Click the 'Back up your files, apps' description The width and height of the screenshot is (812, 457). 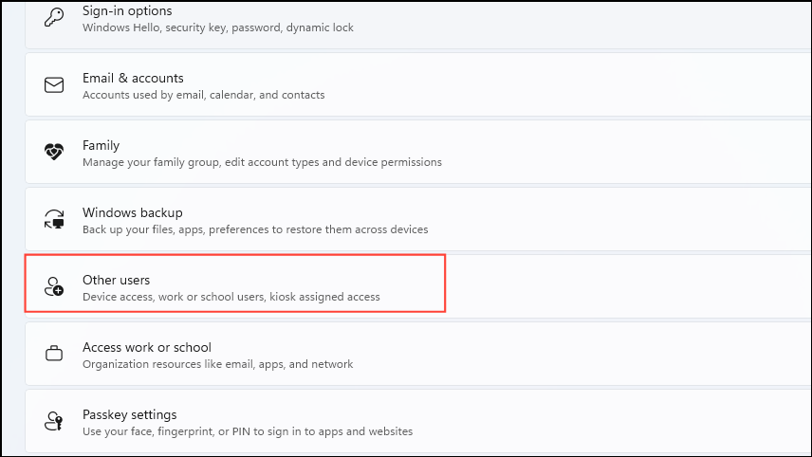click(255, 229)
